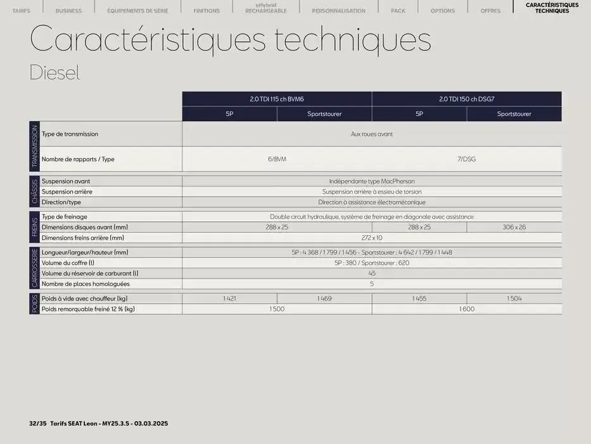591x444 pixels.
Task: Select the OPTIONS navigation item
Action: (443, 10)
